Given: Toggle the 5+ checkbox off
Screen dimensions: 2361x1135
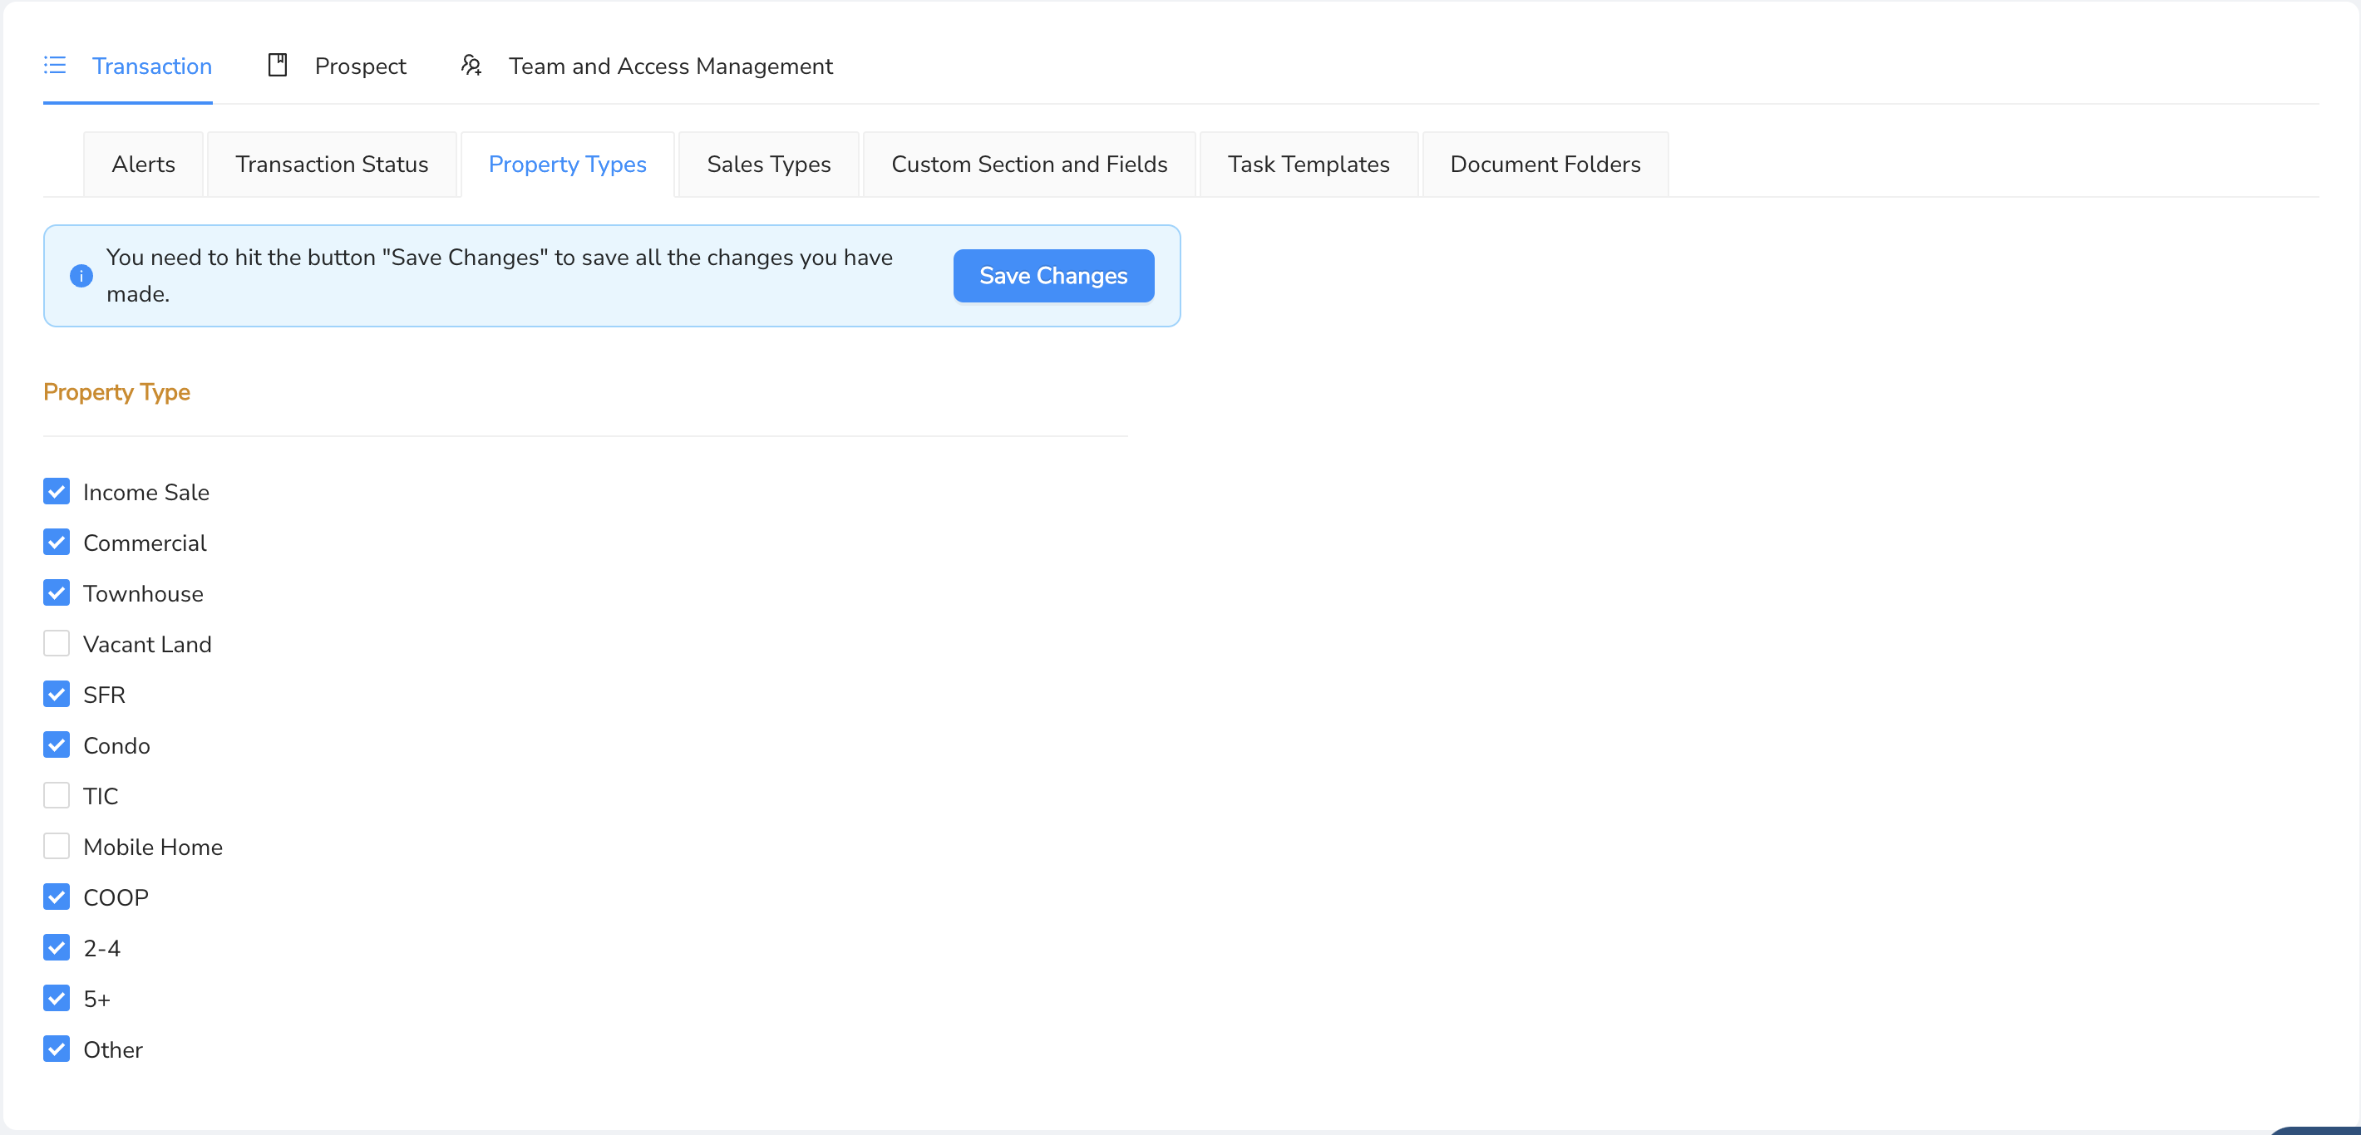Looking at the screenshot, I should point(57,999).
